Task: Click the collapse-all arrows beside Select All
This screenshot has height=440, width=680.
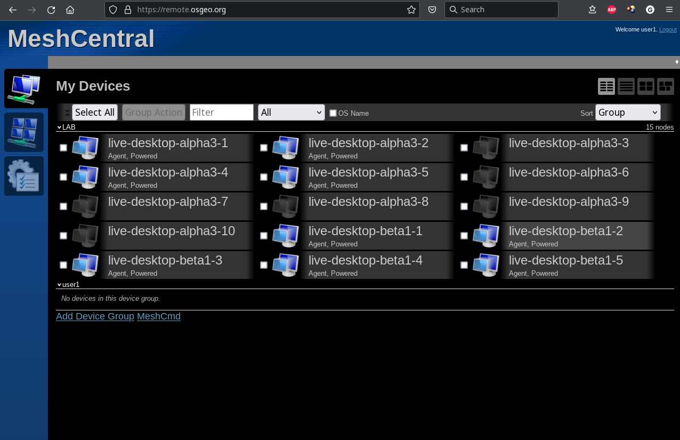Action: (x=67, y=113)
